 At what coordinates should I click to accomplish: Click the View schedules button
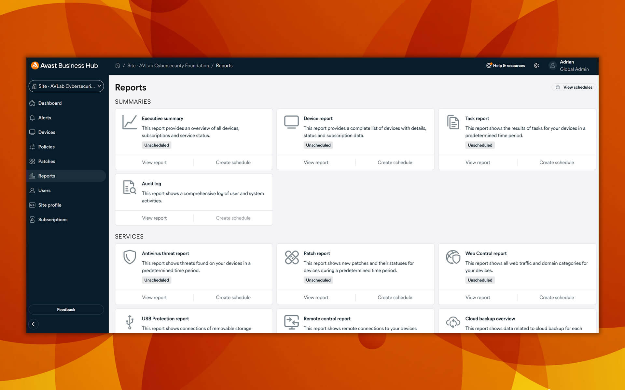(x=574, y=87)
